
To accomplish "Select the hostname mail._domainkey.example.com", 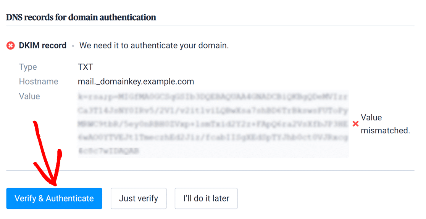I will pyautogui.click(x=136, y=82).
